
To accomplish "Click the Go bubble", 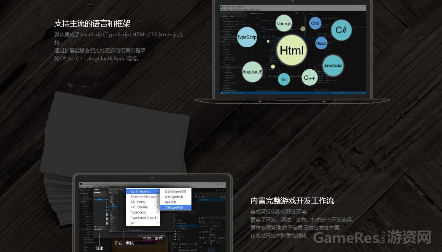I will tap(284, 79).
